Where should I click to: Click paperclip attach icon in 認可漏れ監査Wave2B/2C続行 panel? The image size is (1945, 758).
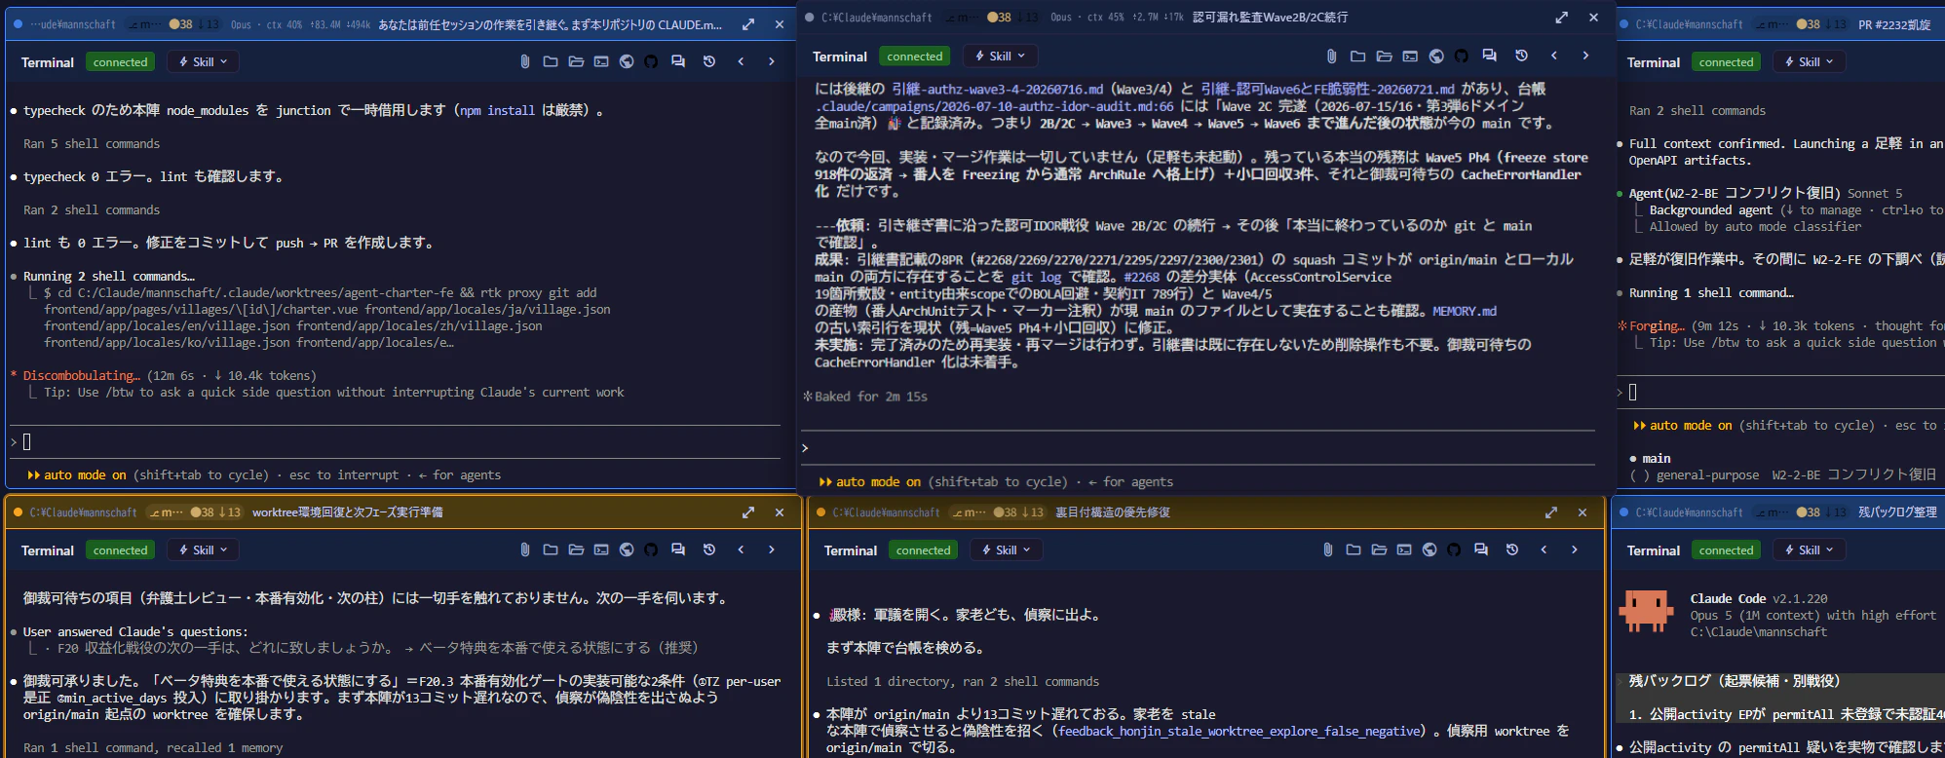(x=1332, y=56)
